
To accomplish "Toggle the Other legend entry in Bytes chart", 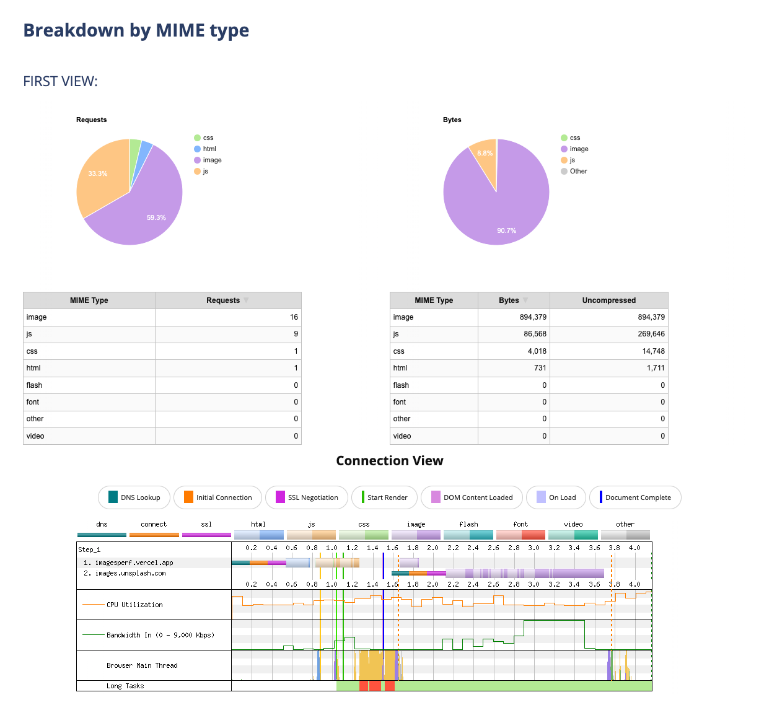I will [578, 171].
